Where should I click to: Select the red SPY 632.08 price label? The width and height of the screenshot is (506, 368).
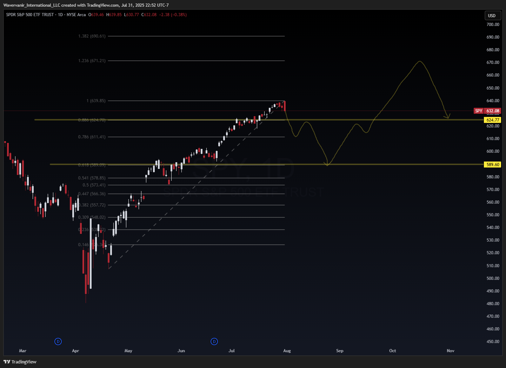click(x=487, y=111)
